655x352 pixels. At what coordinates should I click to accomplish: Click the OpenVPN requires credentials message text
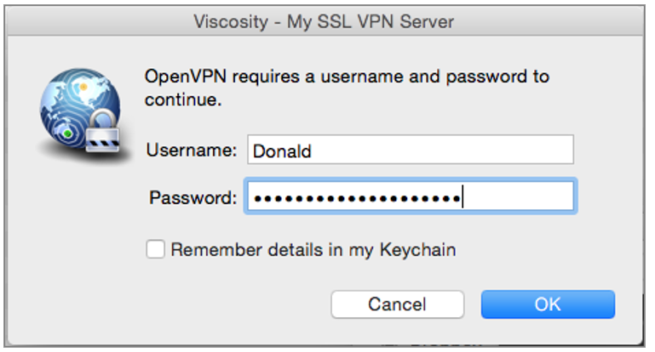pos(348,77)
